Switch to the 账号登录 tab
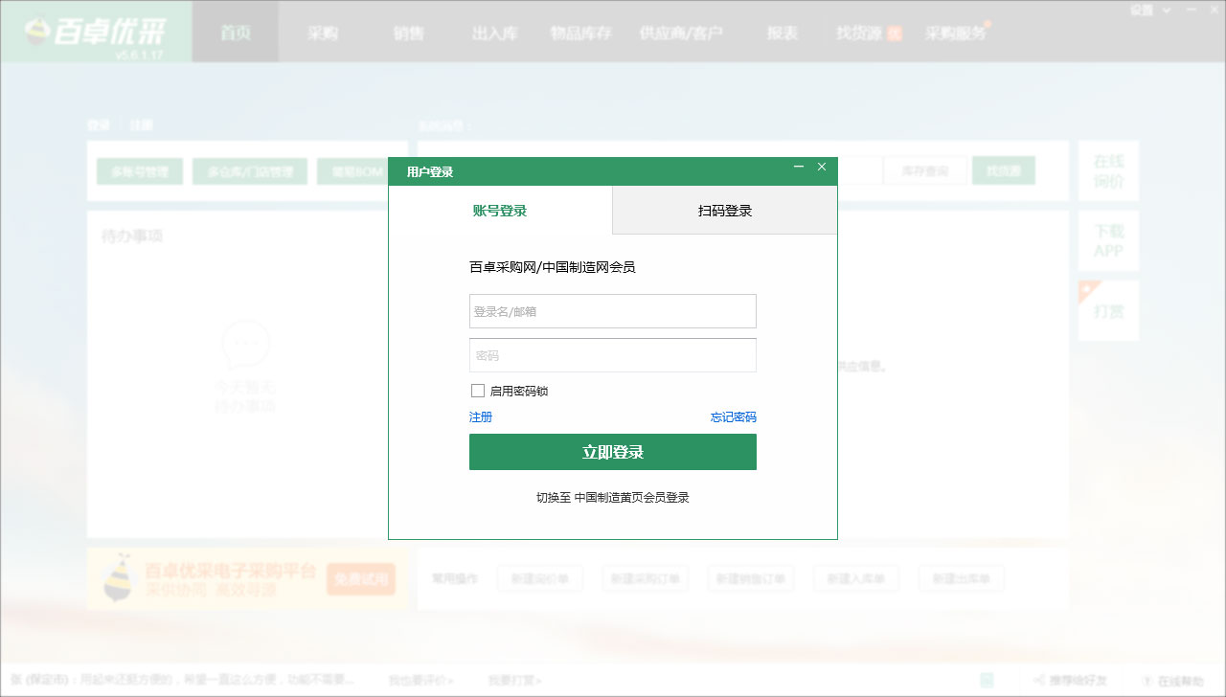This screenshot has height=697, width=1226. 500,211
